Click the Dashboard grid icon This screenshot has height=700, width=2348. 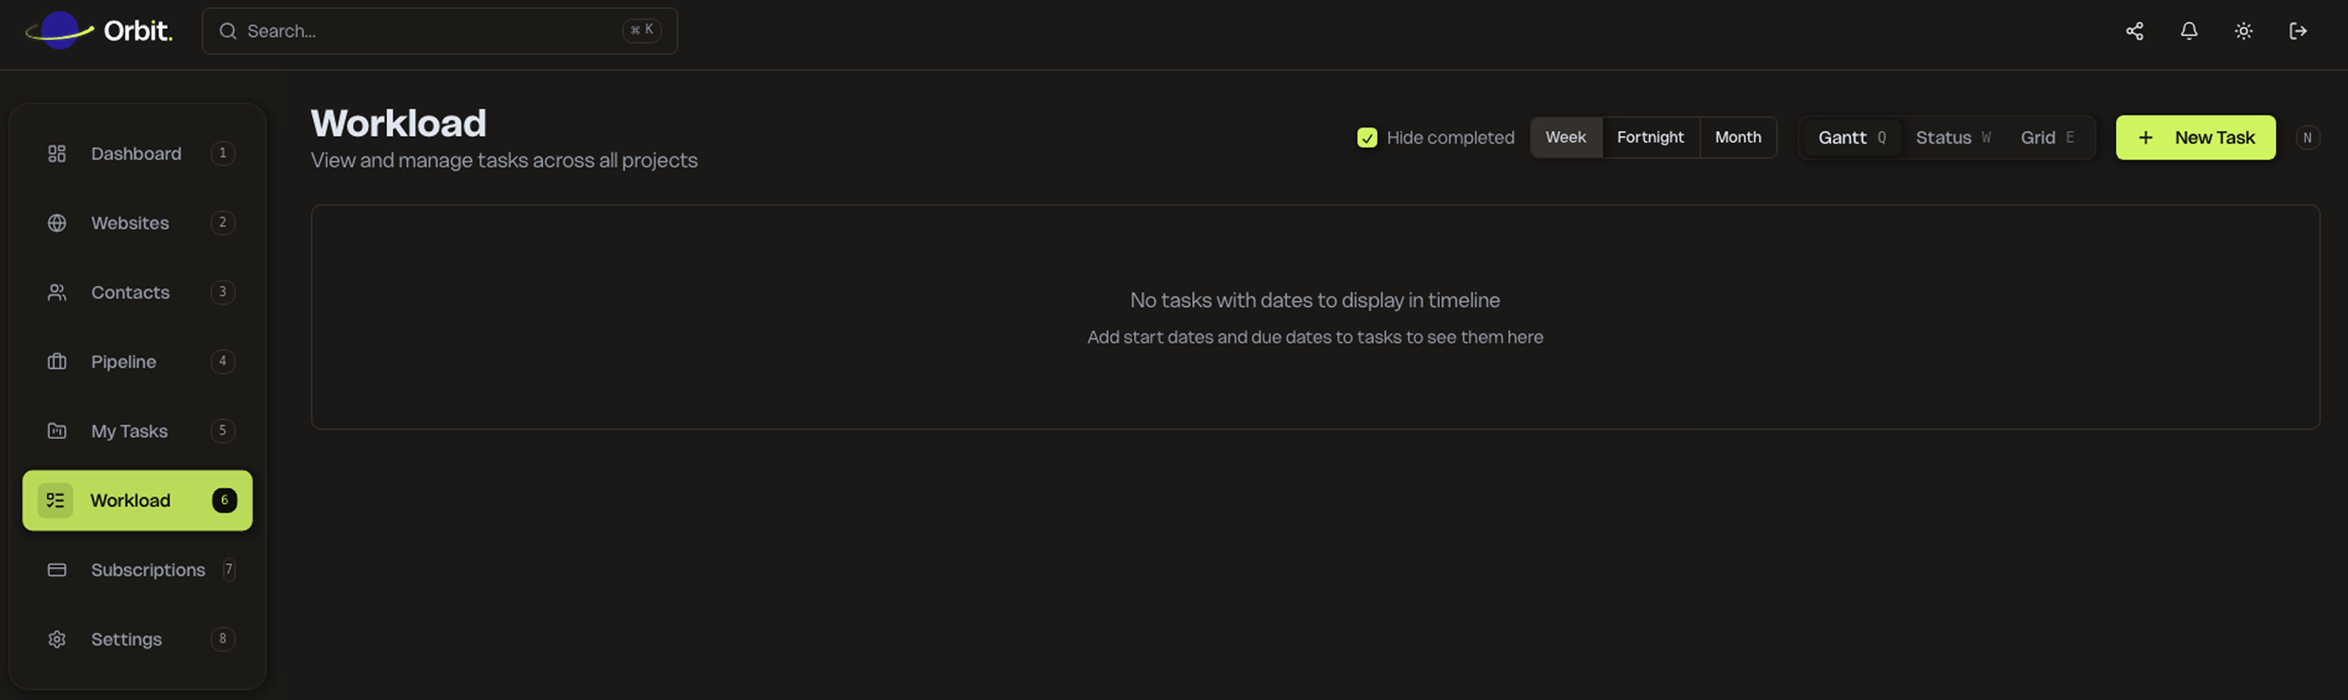[x=56, y=153]
